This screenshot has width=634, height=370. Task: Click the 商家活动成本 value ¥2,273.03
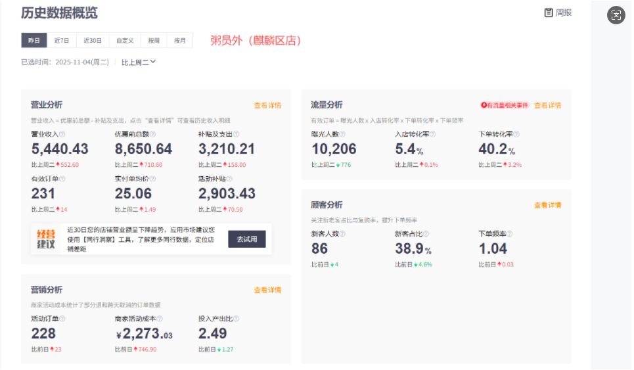145,334
